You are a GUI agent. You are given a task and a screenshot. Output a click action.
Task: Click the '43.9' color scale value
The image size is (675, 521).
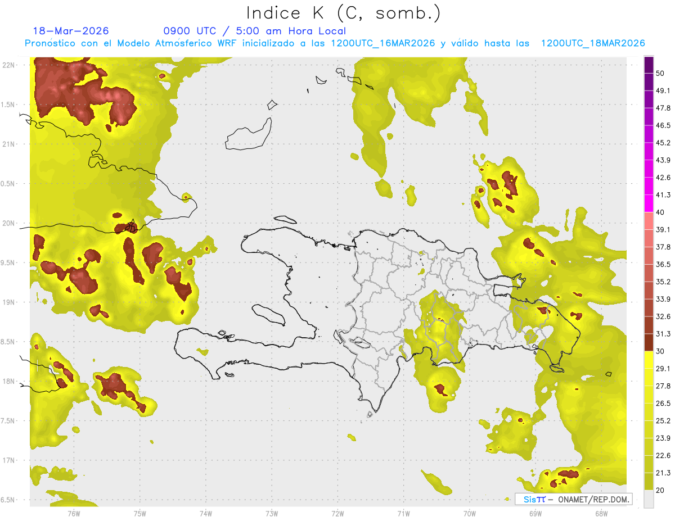coord(663,160)
